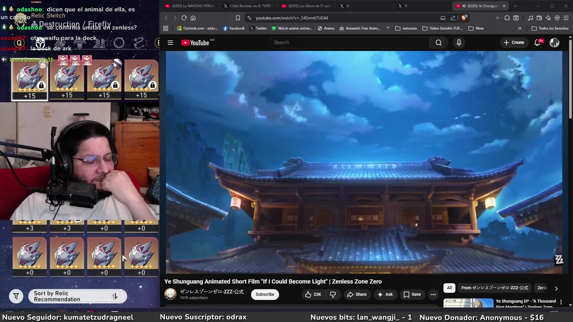Open the Animu bookmark
Viewport: 573px width, 322px height.
tap(326, 28)
